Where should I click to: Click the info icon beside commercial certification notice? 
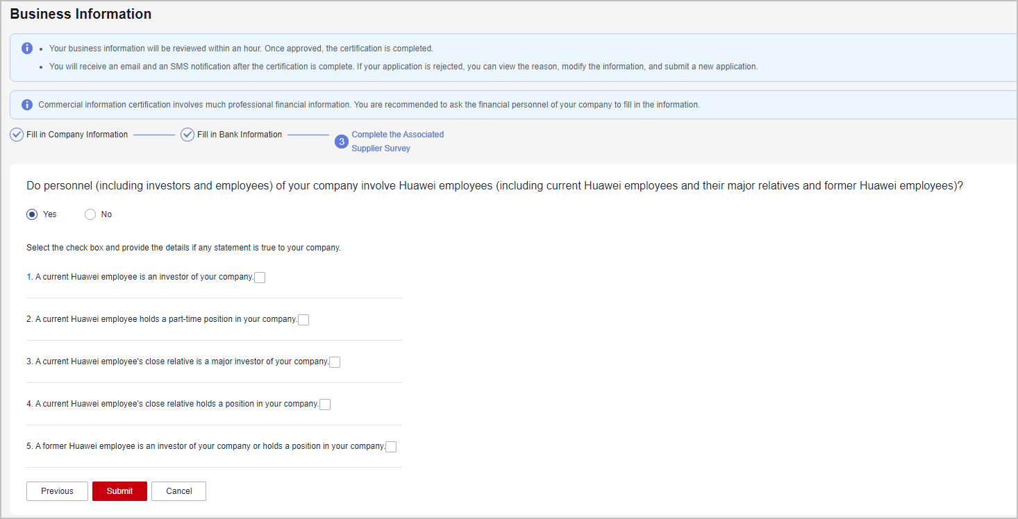pos(27,105)
